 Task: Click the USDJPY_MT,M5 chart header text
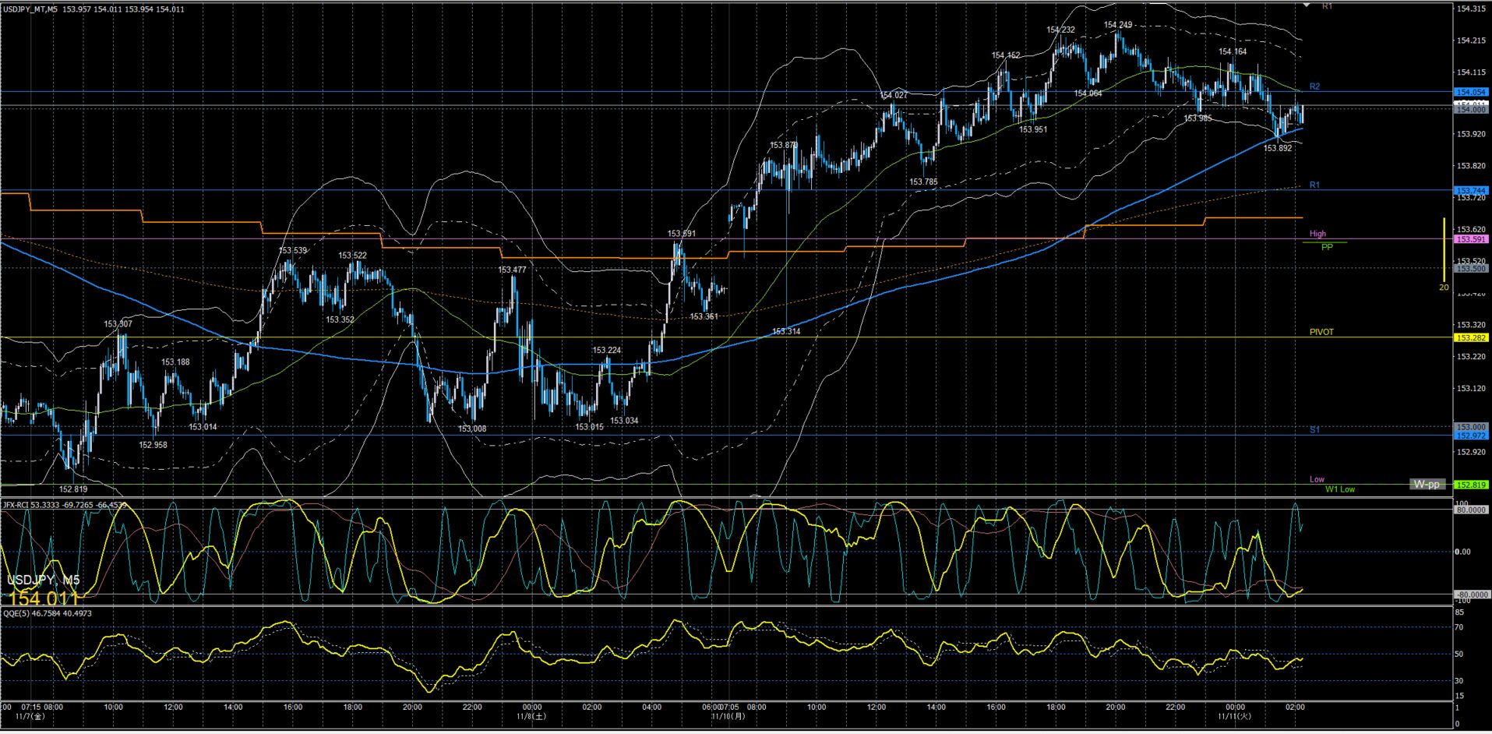tap(30, 9)
